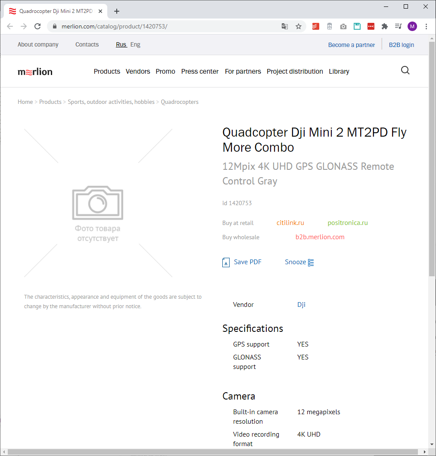Click the Merlion logo
Viewport: 436px width, 456px height.
[x=35, y=72]
